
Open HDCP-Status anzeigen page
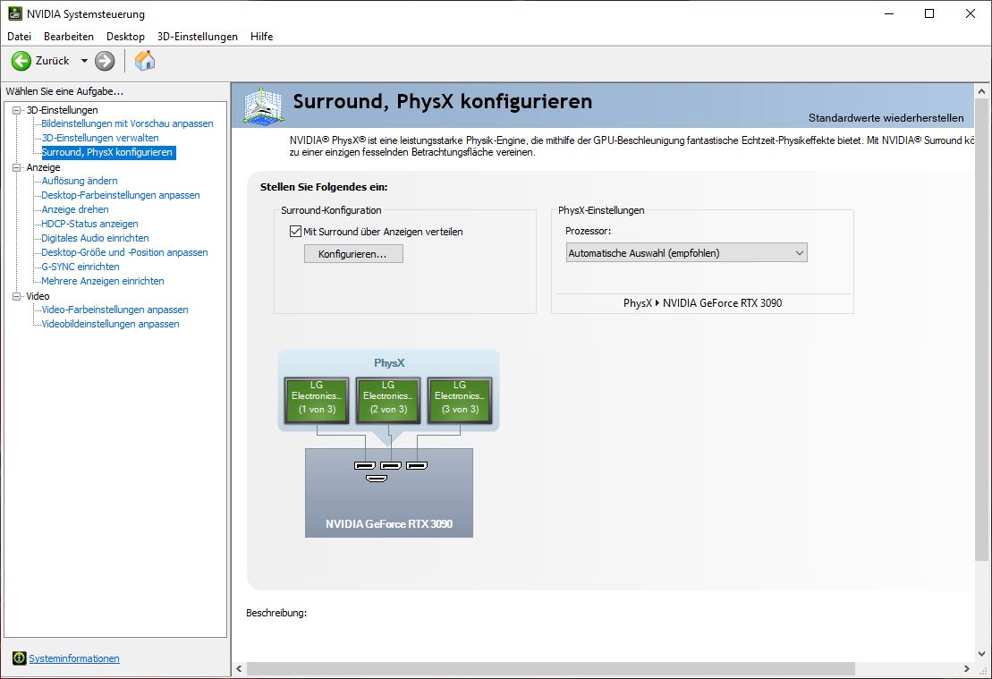89,224
